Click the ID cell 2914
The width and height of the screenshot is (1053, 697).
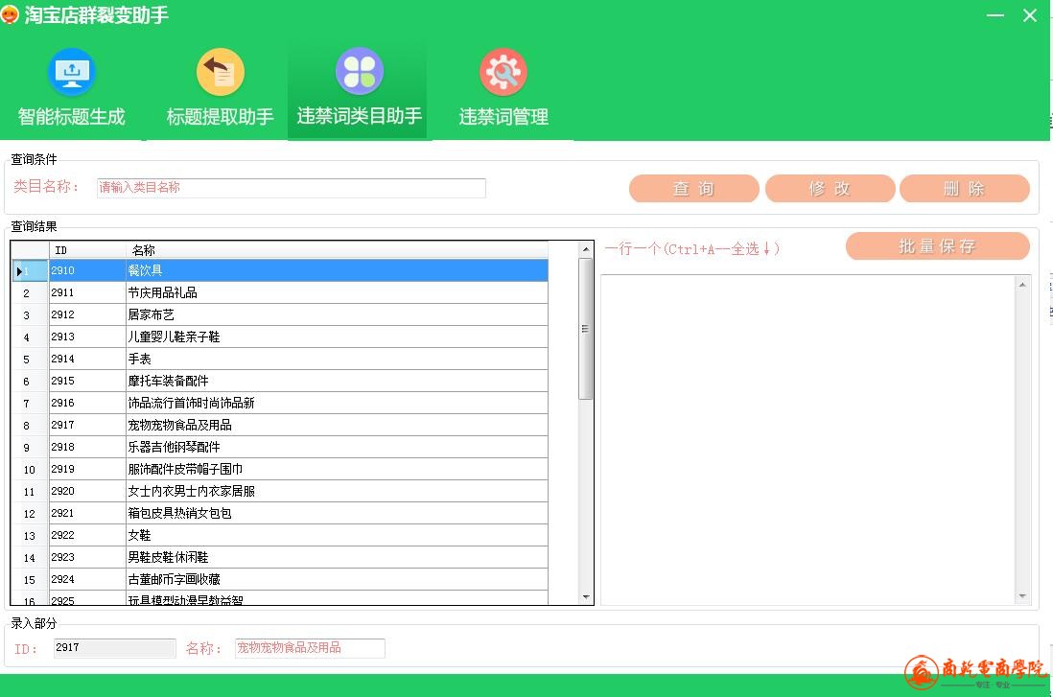(x=87, y=360)
